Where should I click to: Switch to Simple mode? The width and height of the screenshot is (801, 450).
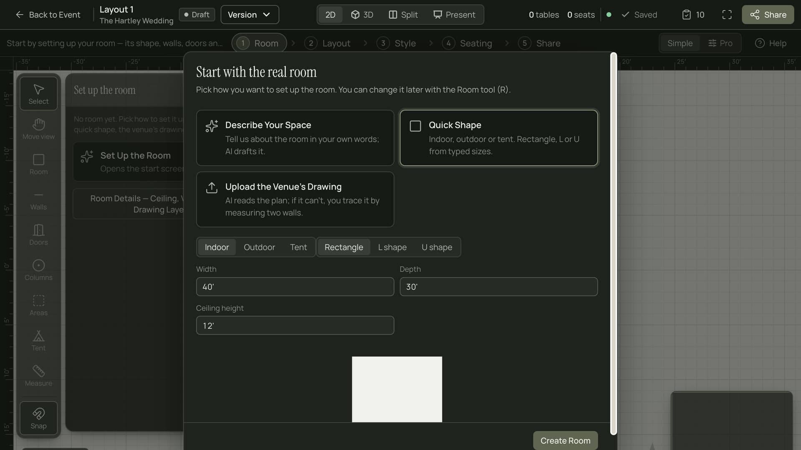click(680, 43)
